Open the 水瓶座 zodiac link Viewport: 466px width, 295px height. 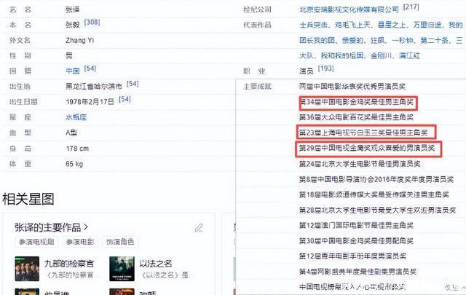[x=76, y=117]
